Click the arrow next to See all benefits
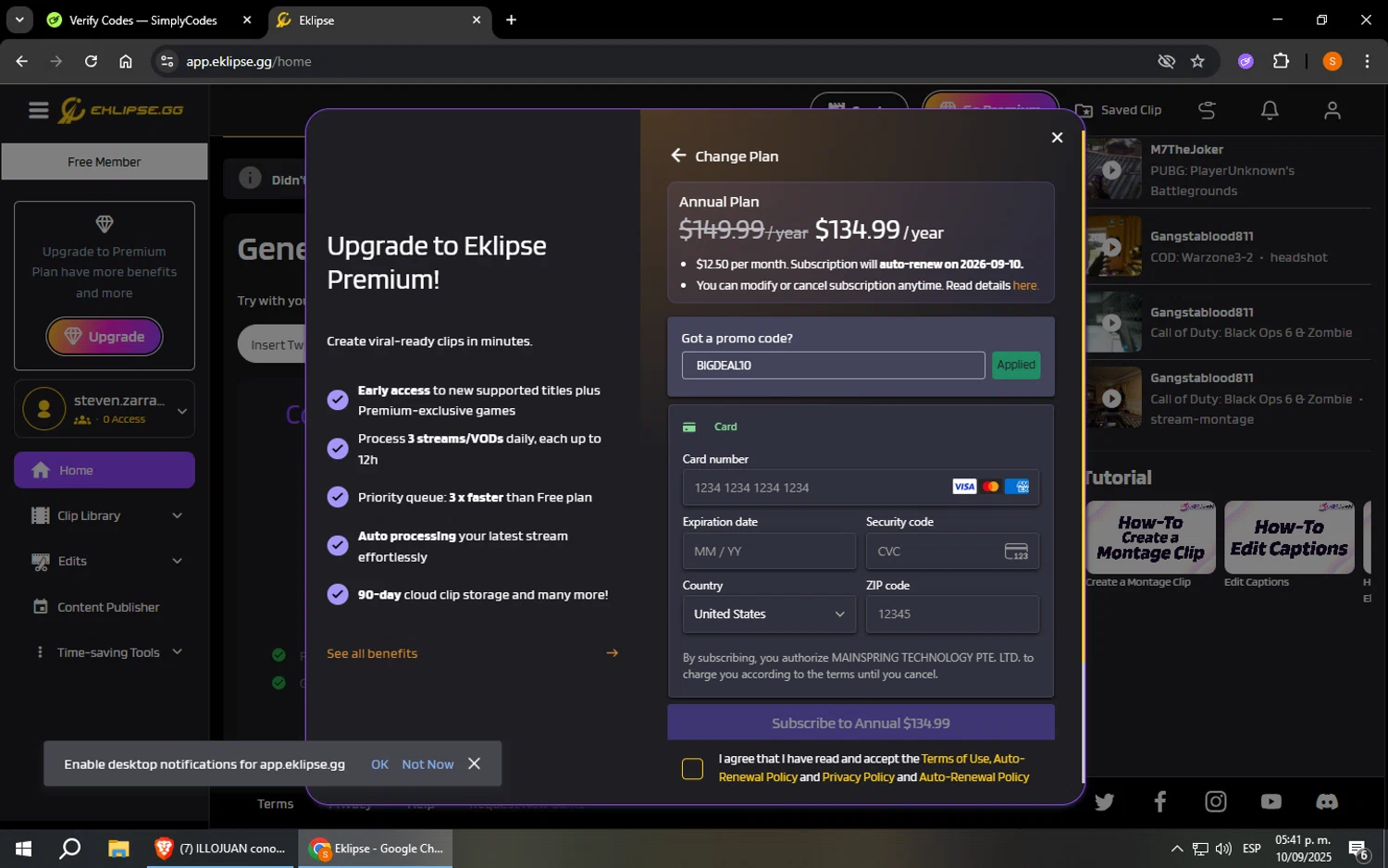This screenshot has height=868, width=1388. point(612,653)
